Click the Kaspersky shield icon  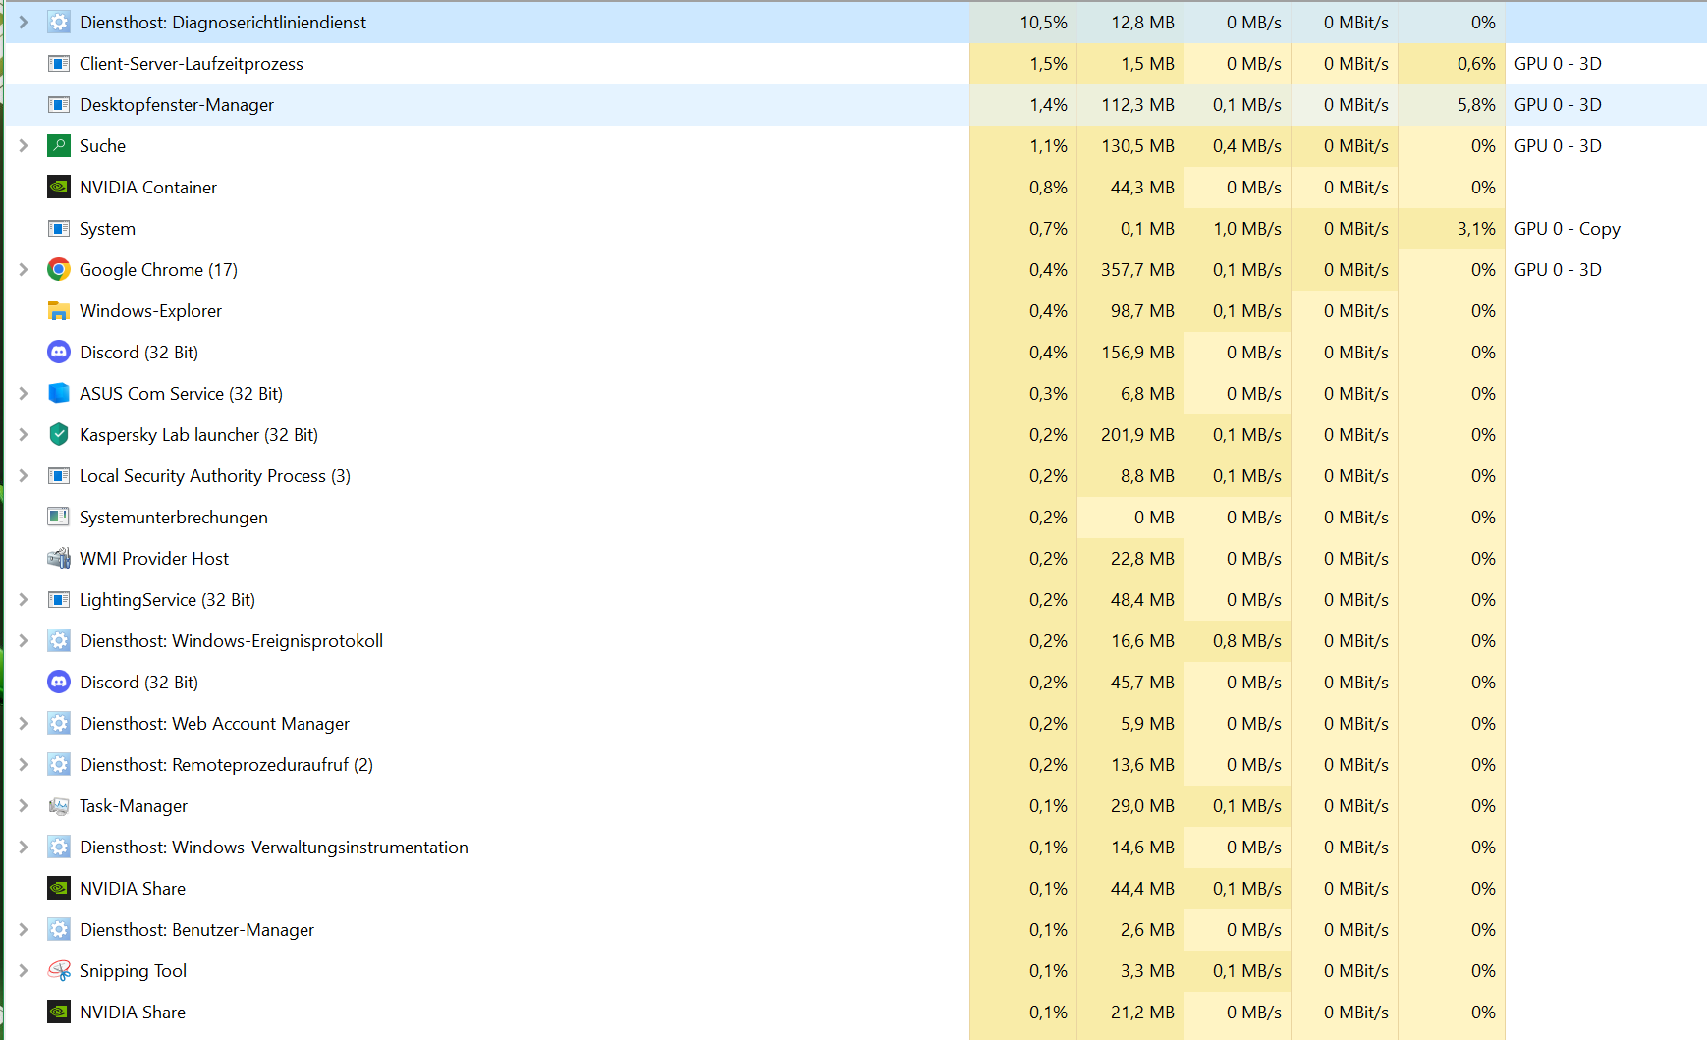(59, 434)
